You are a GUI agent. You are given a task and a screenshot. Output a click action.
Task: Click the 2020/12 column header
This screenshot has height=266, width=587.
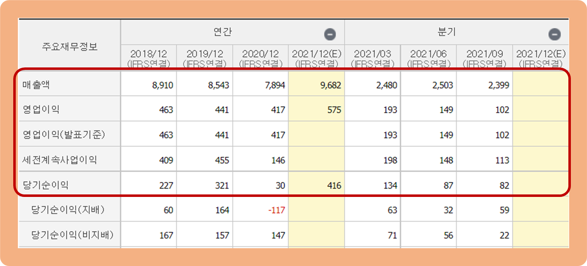260,58
